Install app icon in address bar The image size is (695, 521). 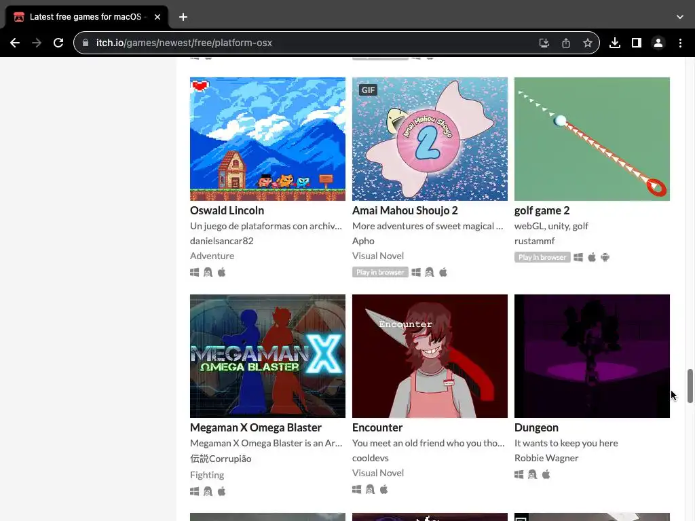coord(544,43)
